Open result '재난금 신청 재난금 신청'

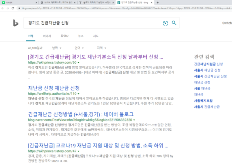click(54, 88)
